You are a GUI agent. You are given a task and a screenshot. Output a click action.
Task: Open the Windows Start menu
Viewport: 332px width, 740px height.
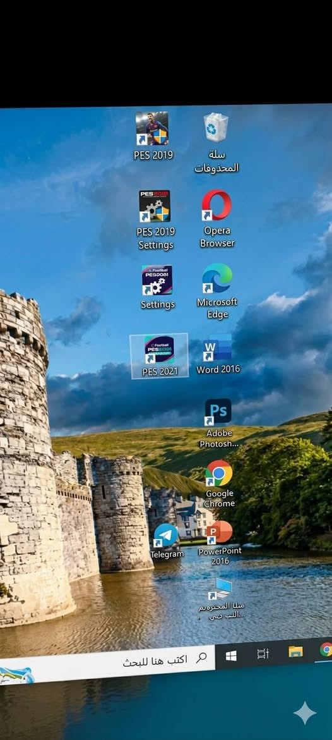231,656
